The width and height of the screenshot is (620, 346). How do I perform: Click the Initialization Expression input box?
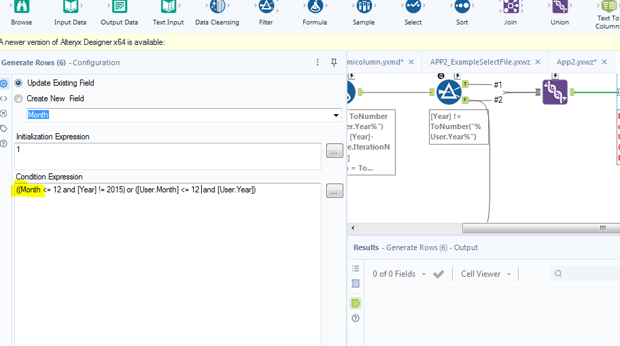point(168,156)
